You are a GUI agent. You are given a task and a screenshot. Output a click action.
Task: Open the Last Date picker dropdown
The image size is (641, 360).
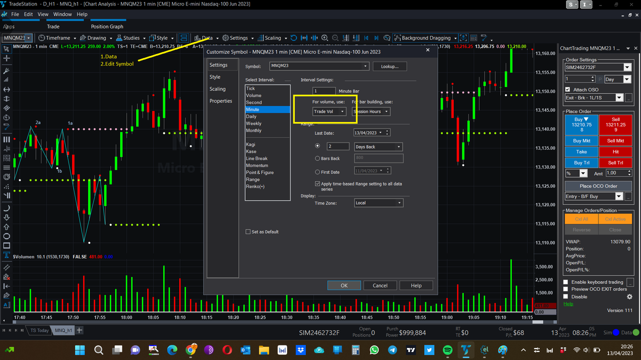(381, 132)
